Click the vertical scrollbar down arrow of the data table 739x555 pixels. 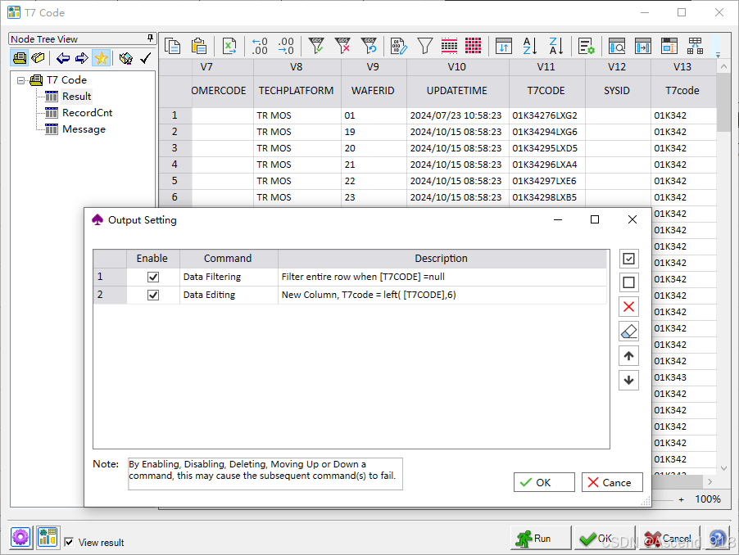pos(724,468)
